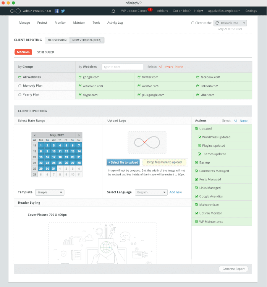The height and width of the screenshot is (287, 267).
Task: Uncheck the Malware Scan action
Action: tap(196, 205)
